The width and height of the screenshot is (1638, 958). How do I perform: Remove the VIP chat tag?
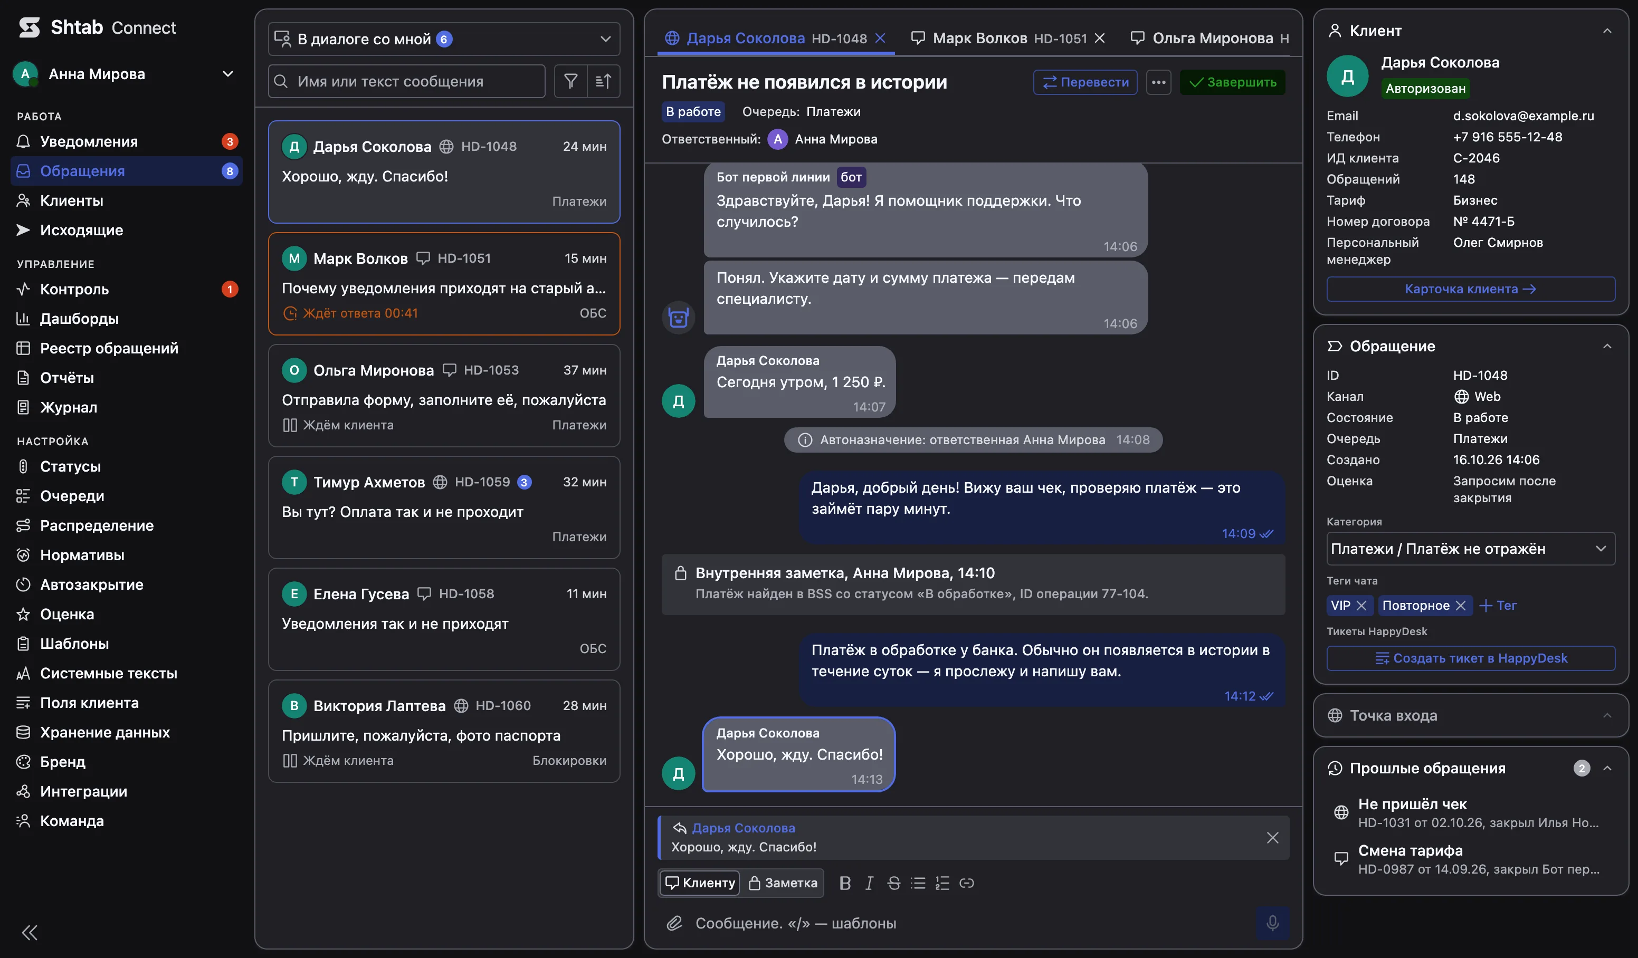coord(1362,605)
